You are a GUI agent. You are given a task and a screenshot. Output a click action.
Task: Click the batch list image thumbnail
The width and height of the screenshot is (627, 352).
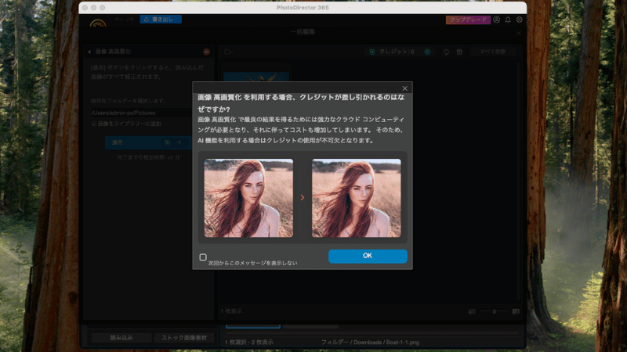tap(256, 77)
